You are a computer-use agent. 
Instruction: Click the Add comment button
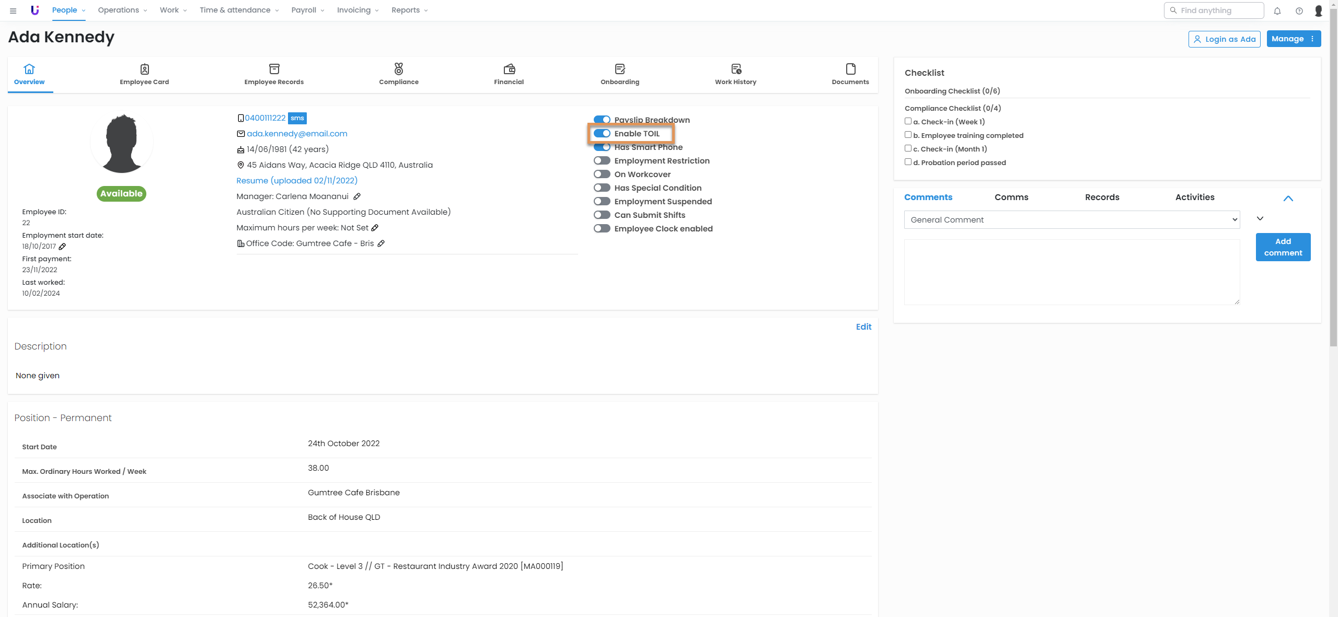tap(1283, 247)
